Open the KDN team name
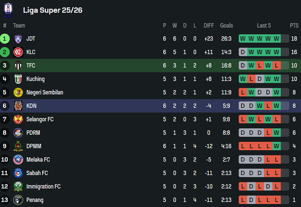The image size is (301, 207). (31, 106)
